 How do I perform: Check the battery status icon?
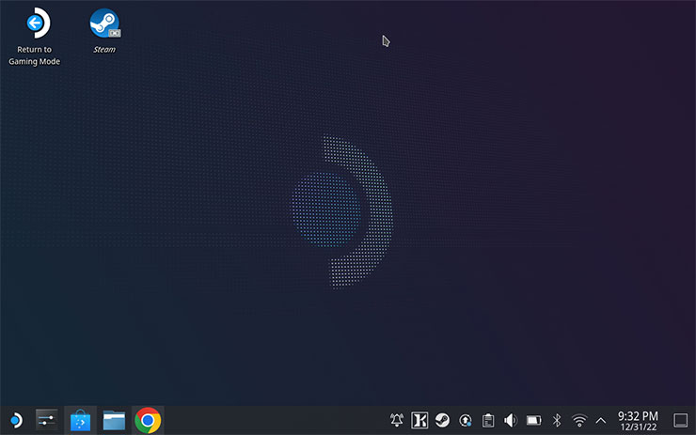click(x=533, y=420)
